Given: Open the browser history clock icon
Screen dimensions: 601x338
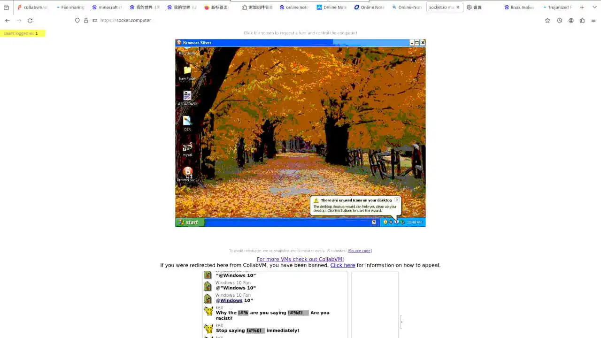Looking at the screenshot, I should [559, 20].
